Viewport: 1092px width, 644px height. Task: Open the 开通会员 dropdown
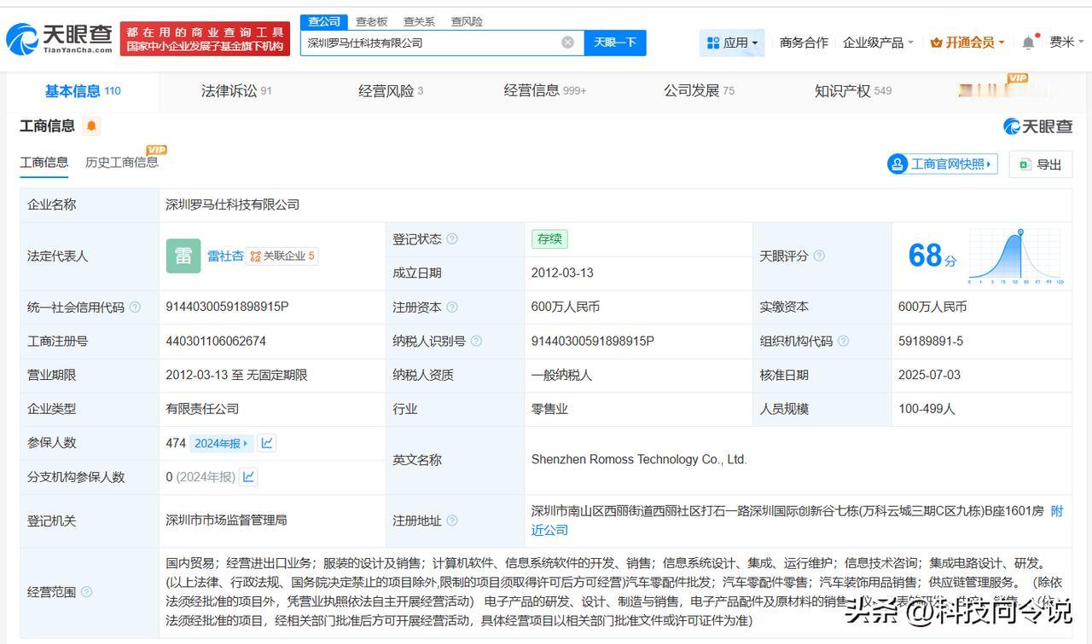coord(967,43)
